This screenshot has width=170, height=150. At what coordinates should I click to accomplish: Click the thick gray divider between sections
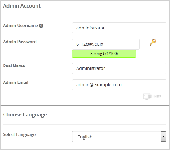tap(85, 105)
